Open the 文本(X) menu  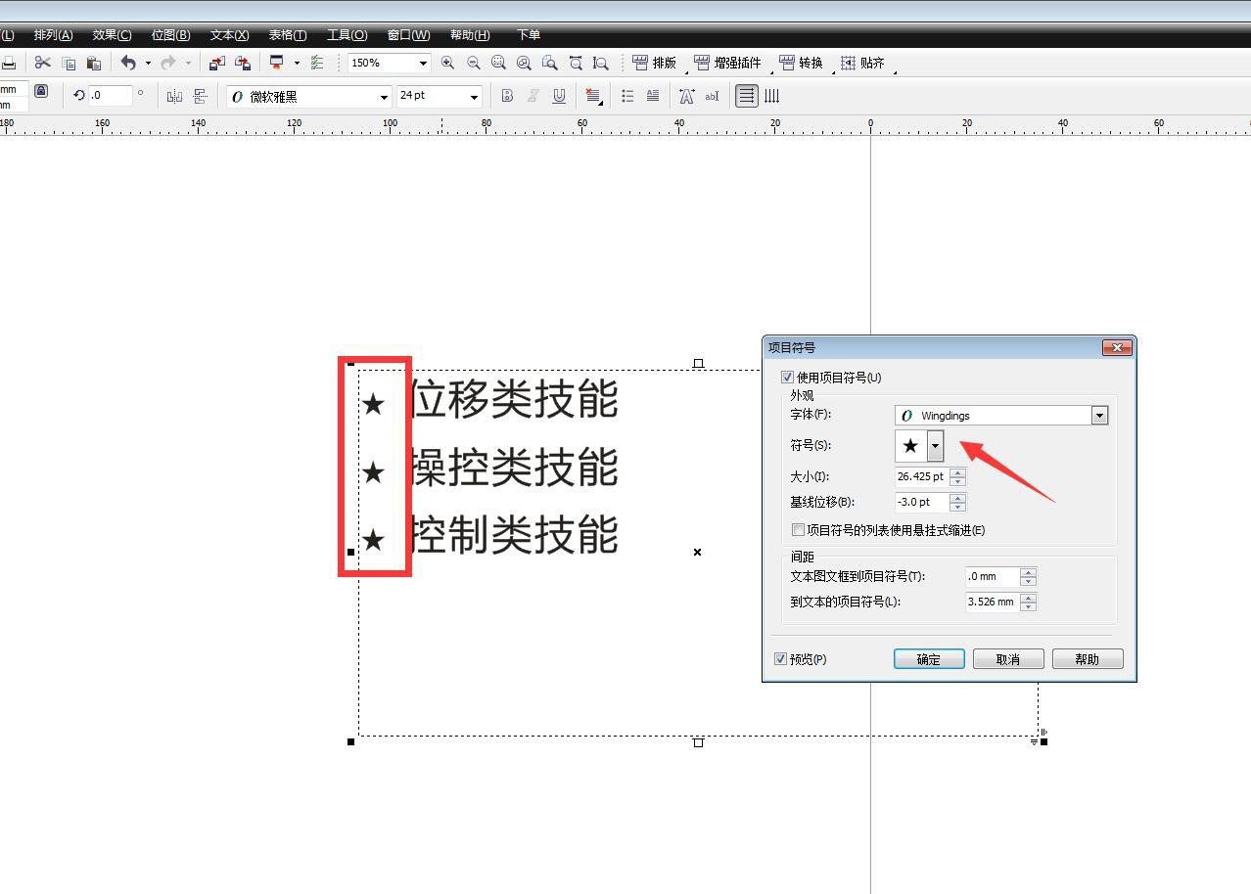pyautogui.click(x=229, y=34)
